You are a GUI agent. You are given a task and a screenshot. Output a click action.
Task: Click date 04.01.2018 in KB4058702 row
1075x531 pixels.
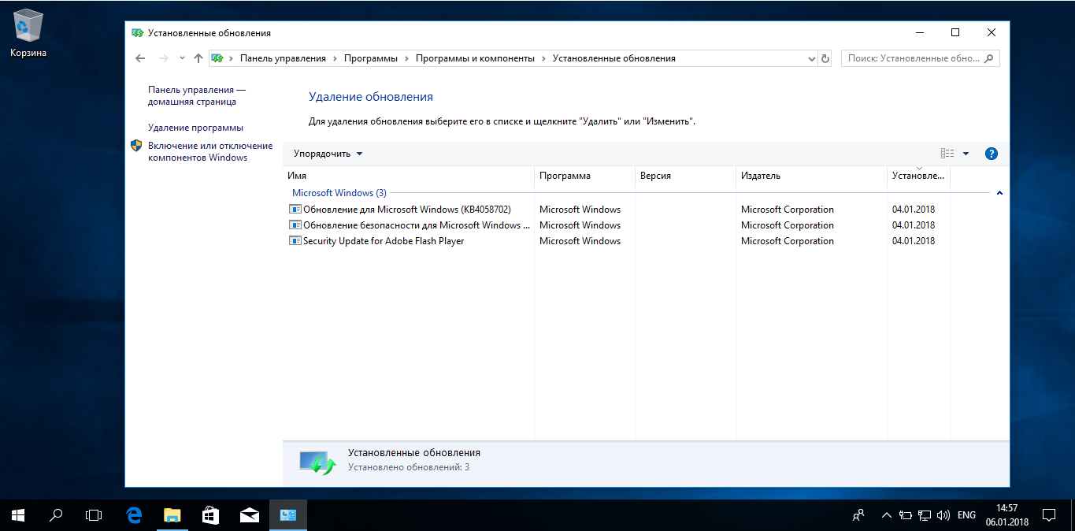click(x=914, y=210)
